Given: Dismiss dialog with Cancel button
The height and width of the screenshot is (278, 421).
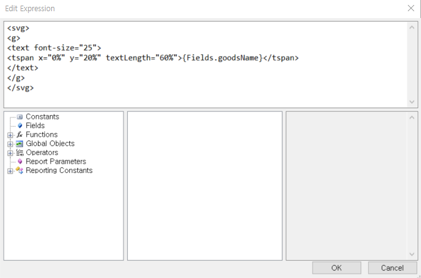Looking at the screenshot, I should click(392, 268).
